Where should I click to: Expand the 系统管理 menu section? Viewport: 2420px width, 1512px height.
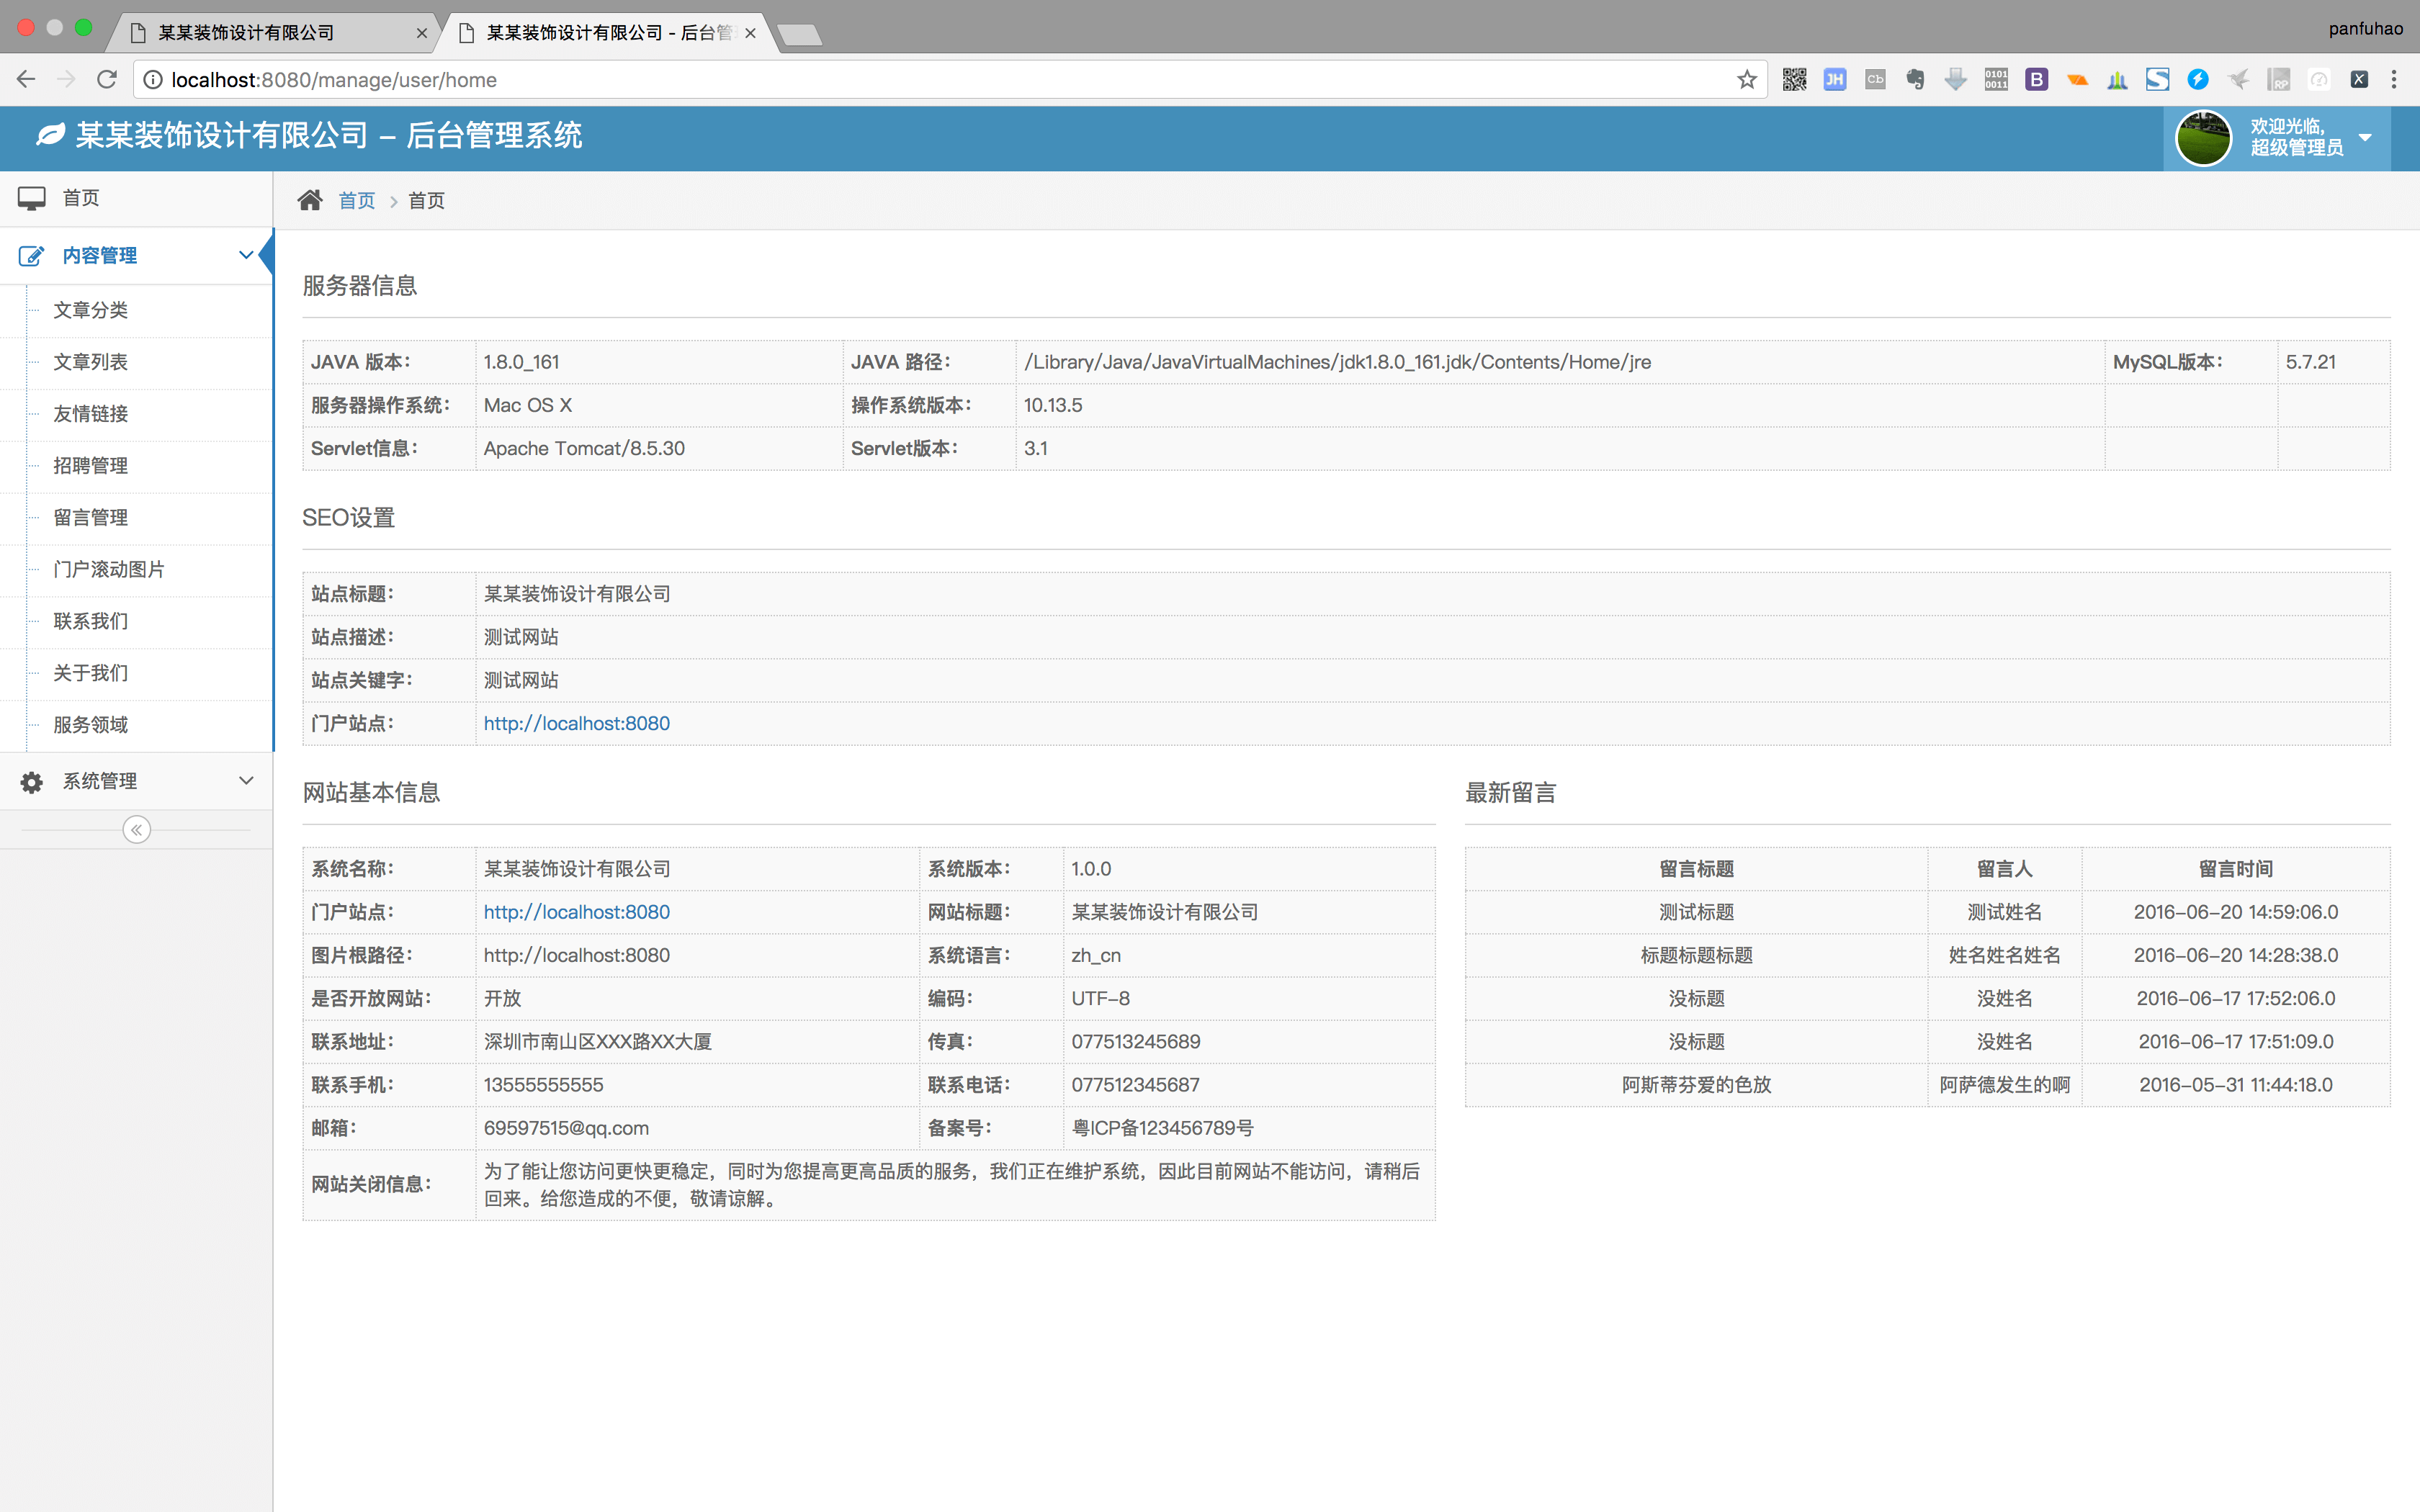[245, 781]
